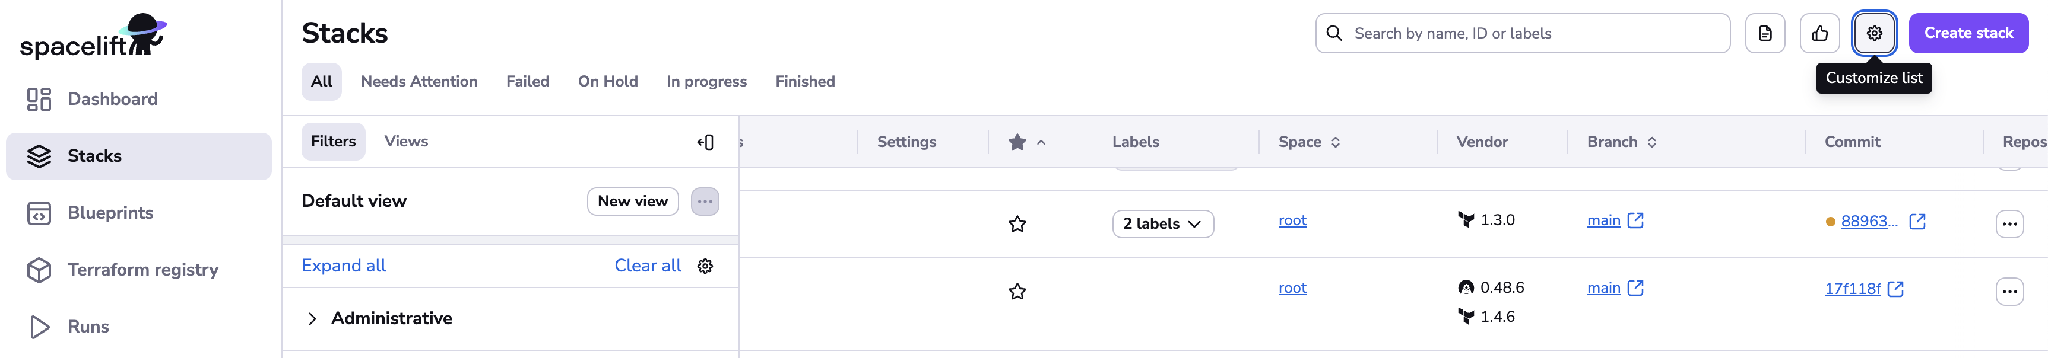Sort the Space column
Viewport: 2048px width, 358px height.
pos(1336,141)
